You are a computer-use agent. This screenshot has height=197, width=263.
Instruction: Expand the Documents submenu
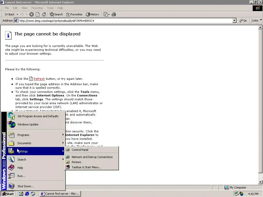(36, 143)
